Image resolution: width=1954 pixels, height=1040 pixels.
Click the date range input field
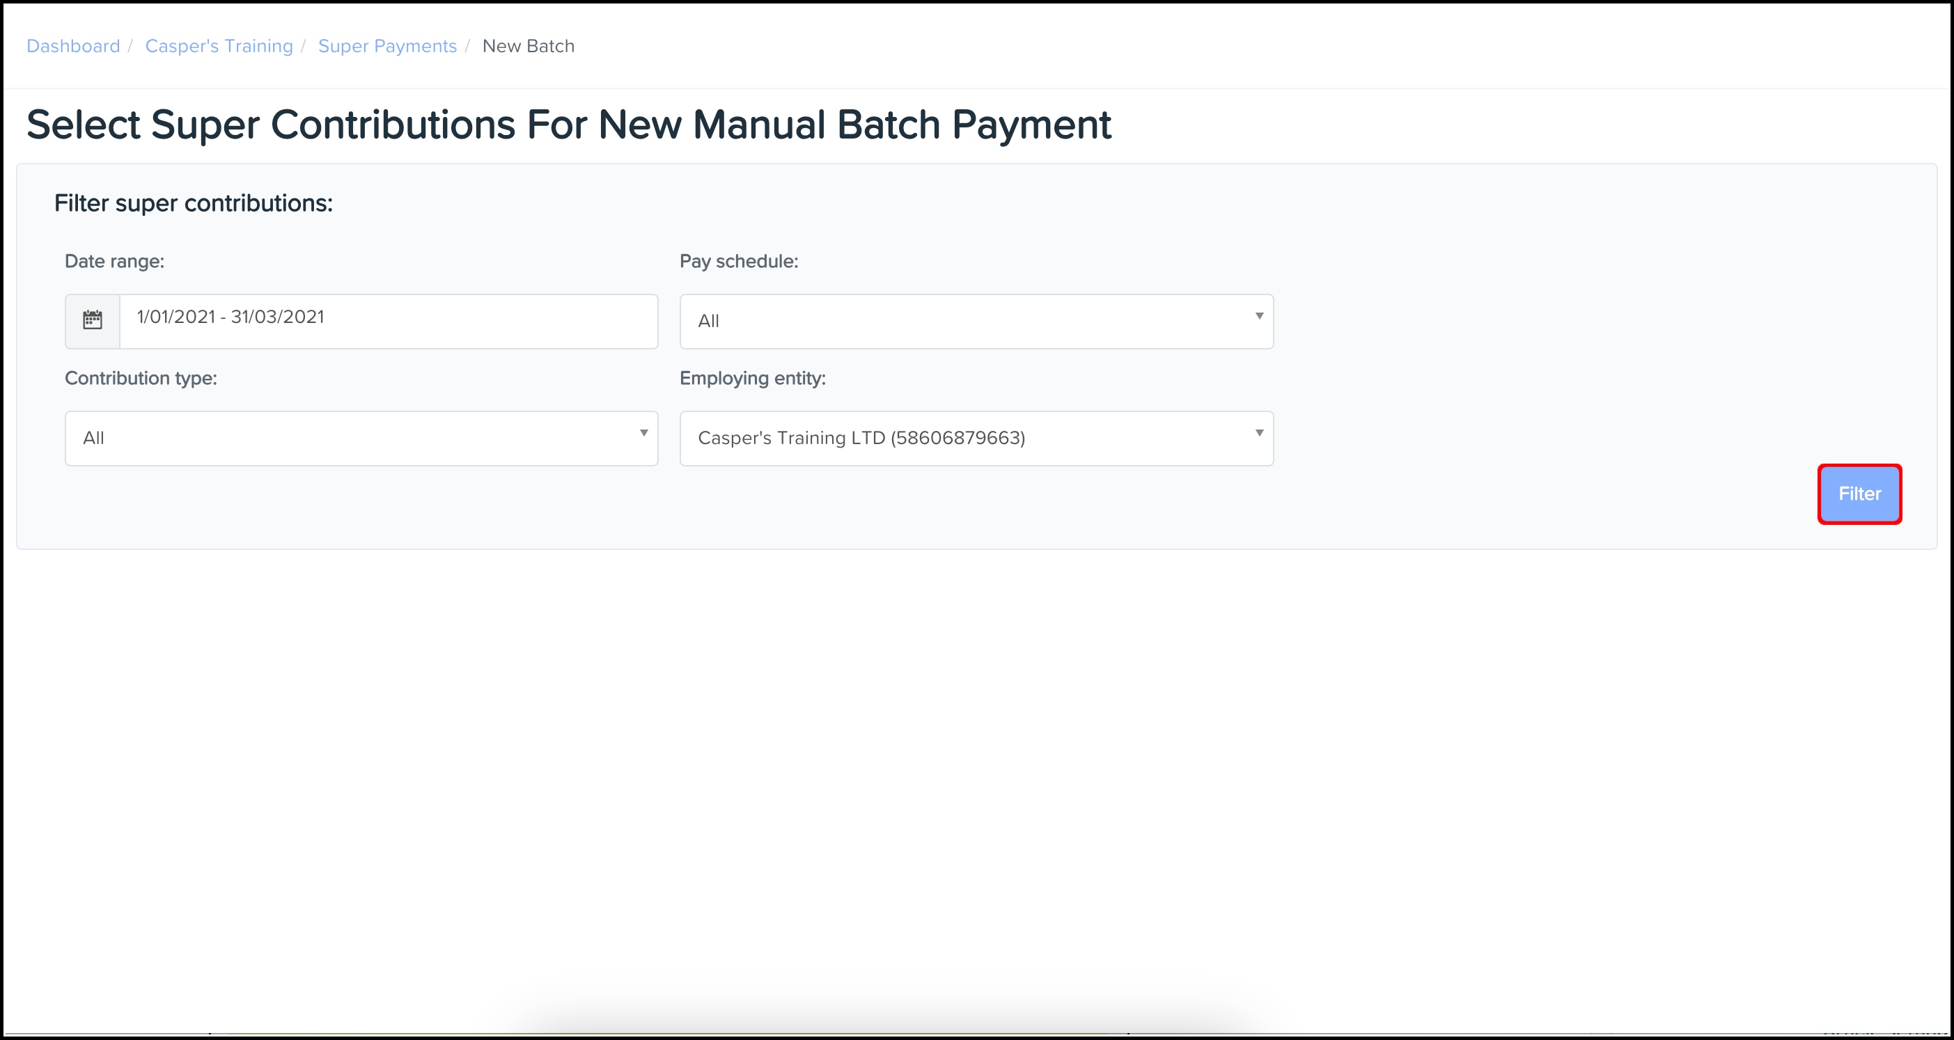coord(389,321)
